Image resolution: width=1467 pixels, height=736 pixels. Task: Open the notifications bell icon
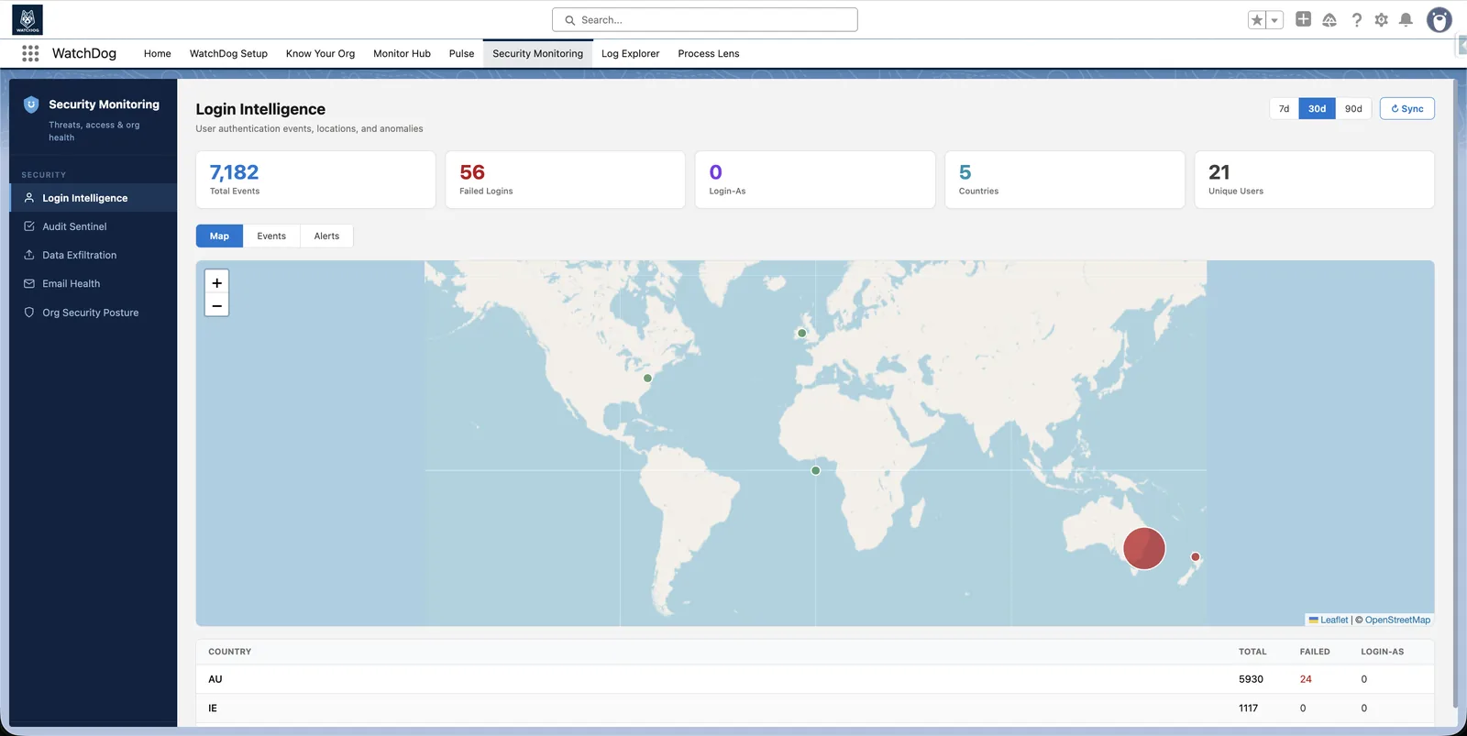point(1406,19)
